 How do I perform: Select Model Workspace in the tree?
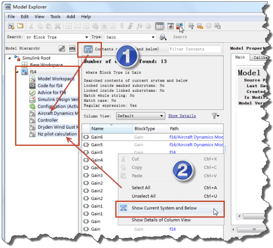56,79
